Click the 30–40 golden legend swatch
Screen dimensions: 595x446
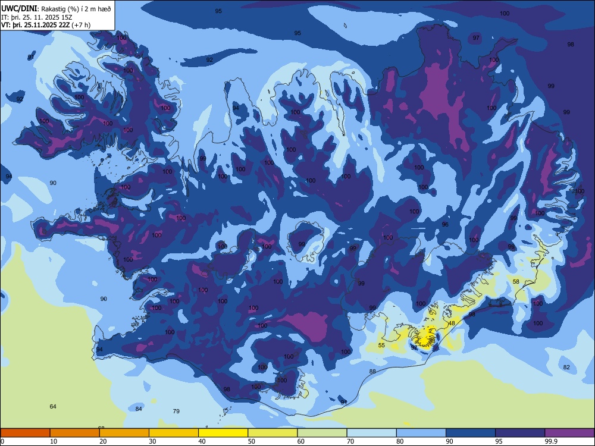174,433
